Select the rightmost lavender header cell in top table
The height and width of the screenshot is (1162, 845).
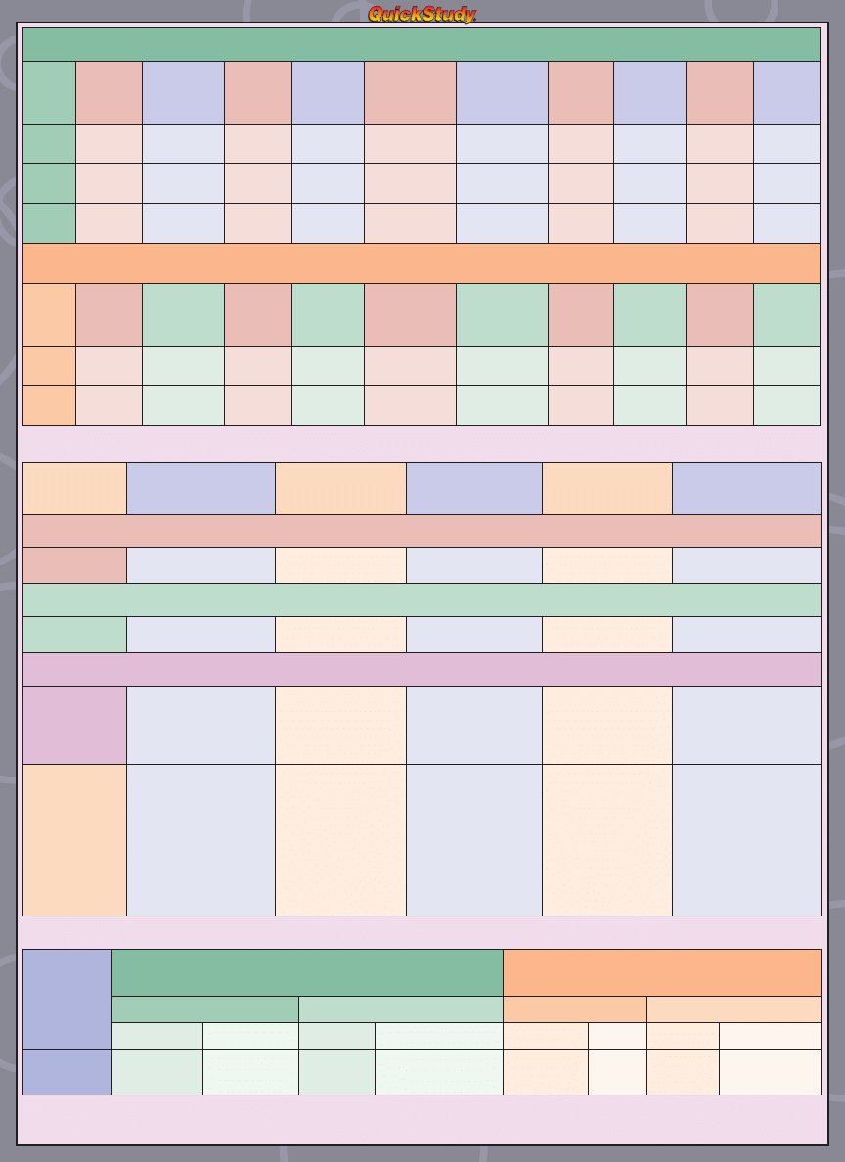click(x=786, y=92)
